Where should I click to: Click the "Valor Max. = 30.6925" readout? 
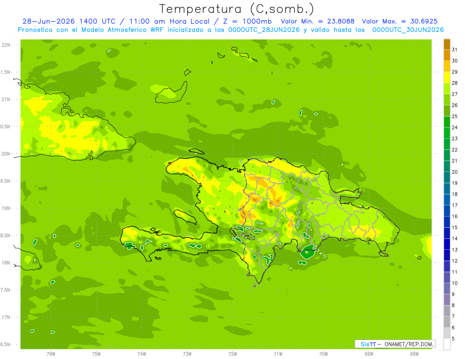pyautogui.click(x=400, y=21)
